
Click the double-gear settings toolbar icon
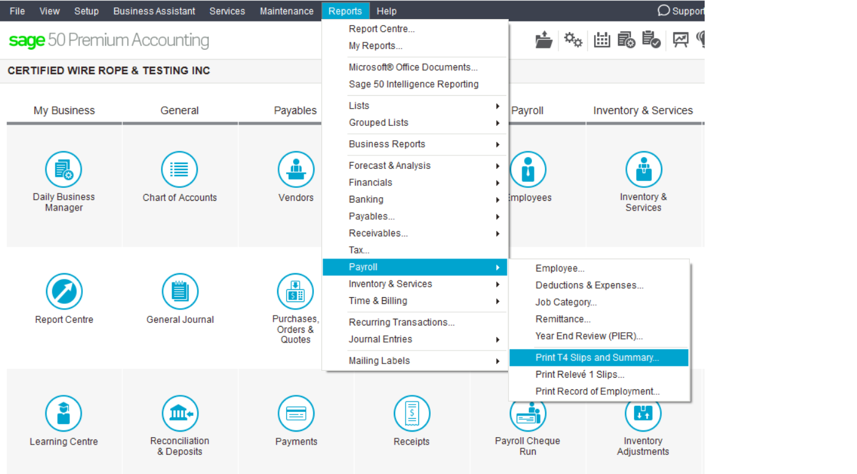[573, 41]
